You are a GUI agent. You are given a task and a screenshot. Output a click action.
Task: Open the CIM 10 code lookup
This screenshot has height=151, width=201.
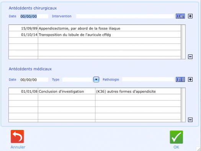tap(180, 80)
